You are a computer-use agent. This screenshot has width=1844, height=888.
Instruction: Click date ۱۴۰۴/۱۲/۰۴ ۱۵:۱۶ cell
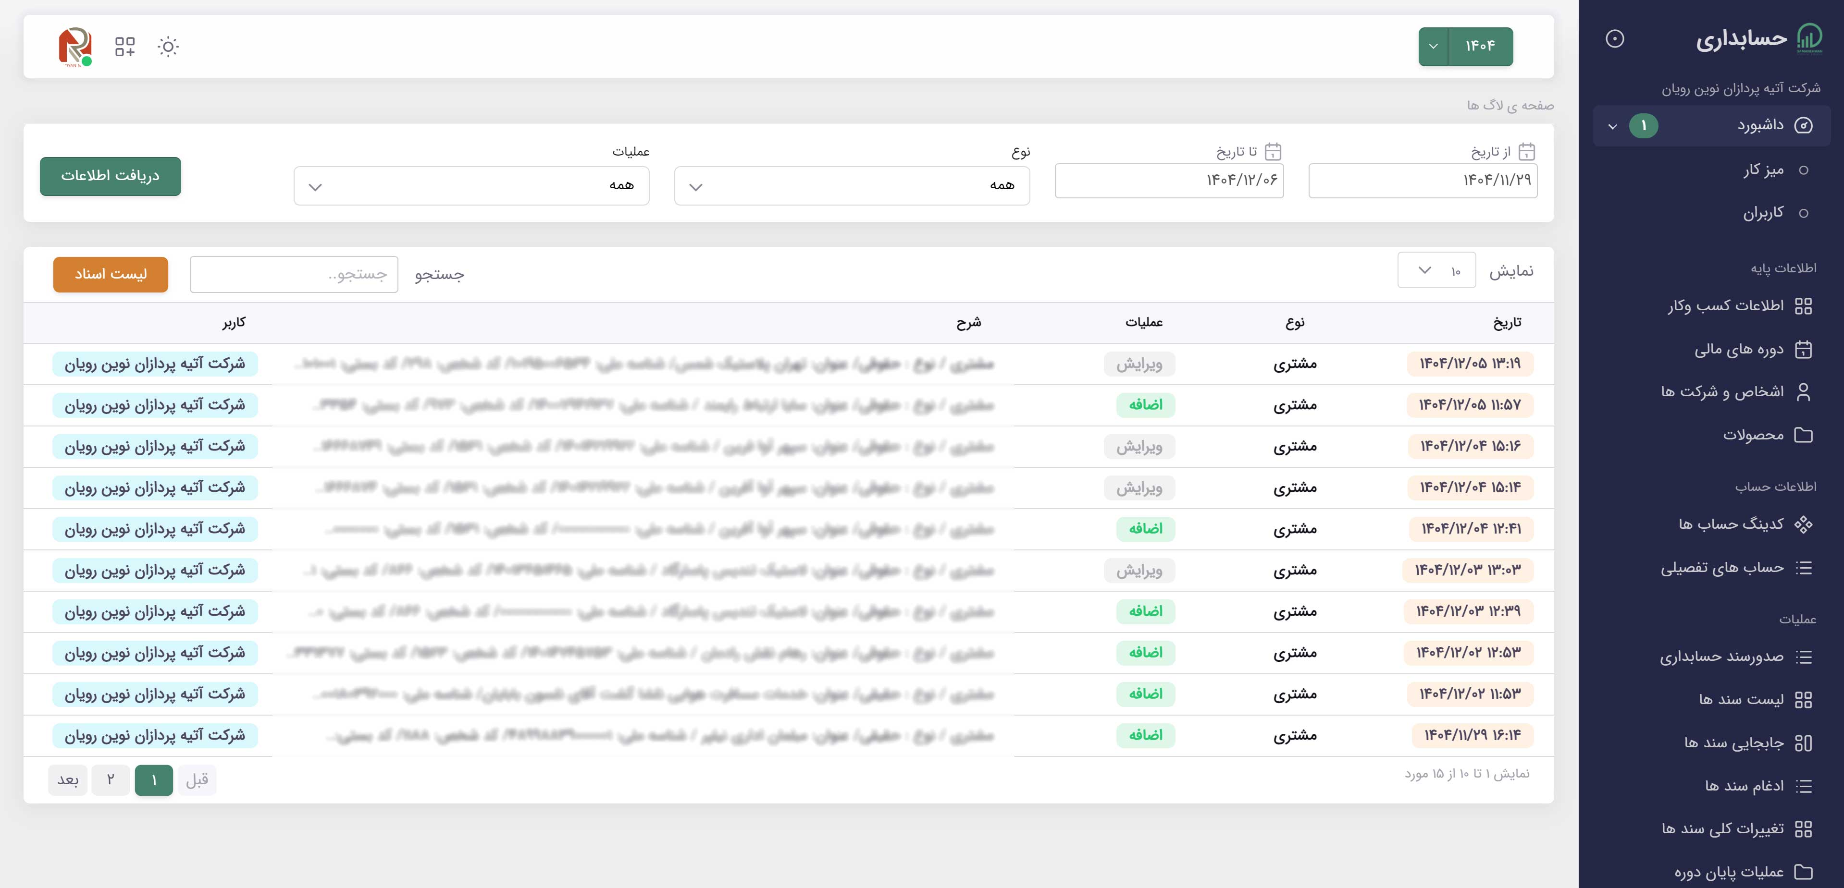tap(1470, 447)
